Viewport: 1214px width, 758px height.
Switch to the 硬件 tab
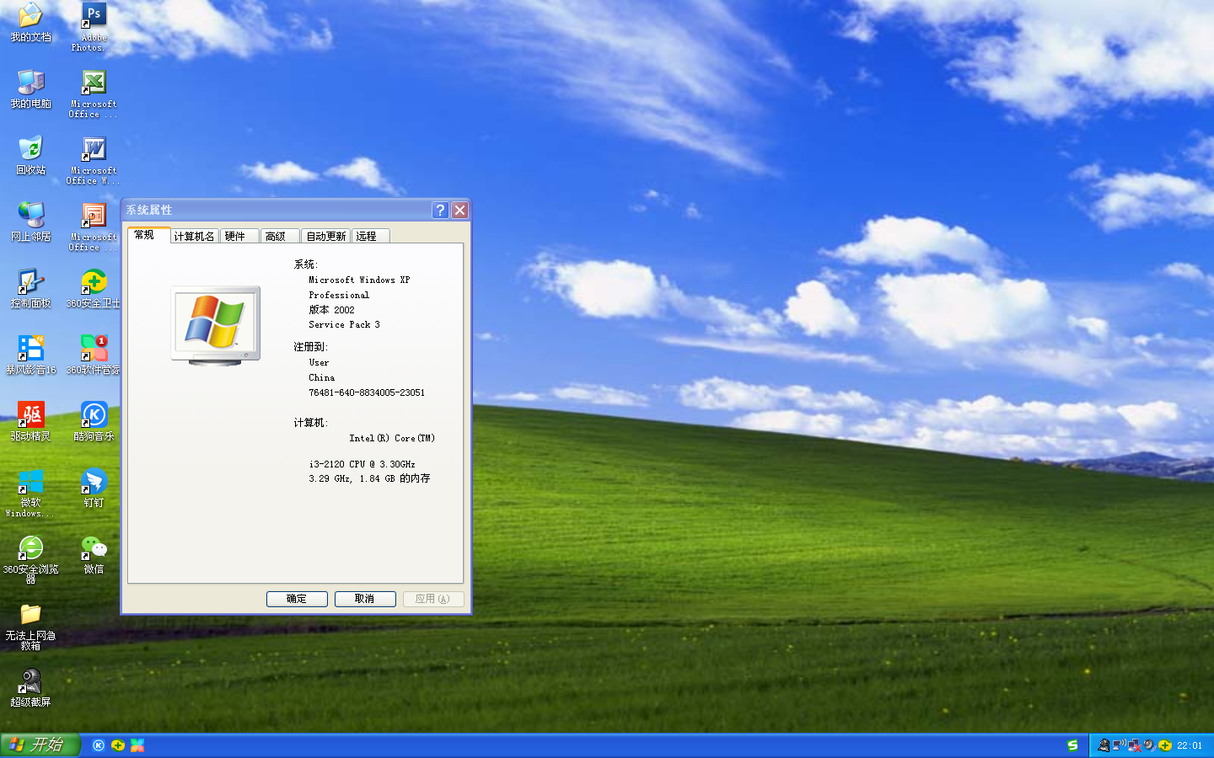point(239,236)
